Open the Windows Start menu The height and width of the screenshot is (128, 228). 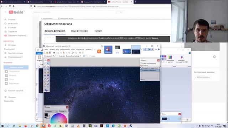pyautogui.click(x=2, y=126)
